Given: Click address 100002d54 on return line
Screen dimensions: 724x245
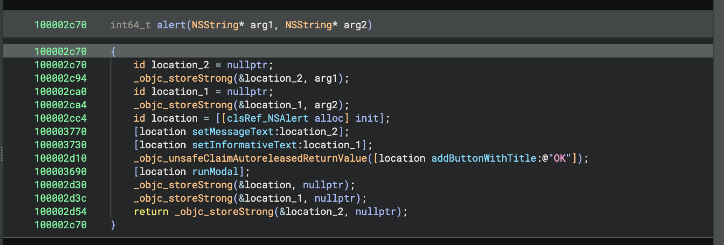Looking at the screenshot, I should pyautogui.click(x=60, y=212).
